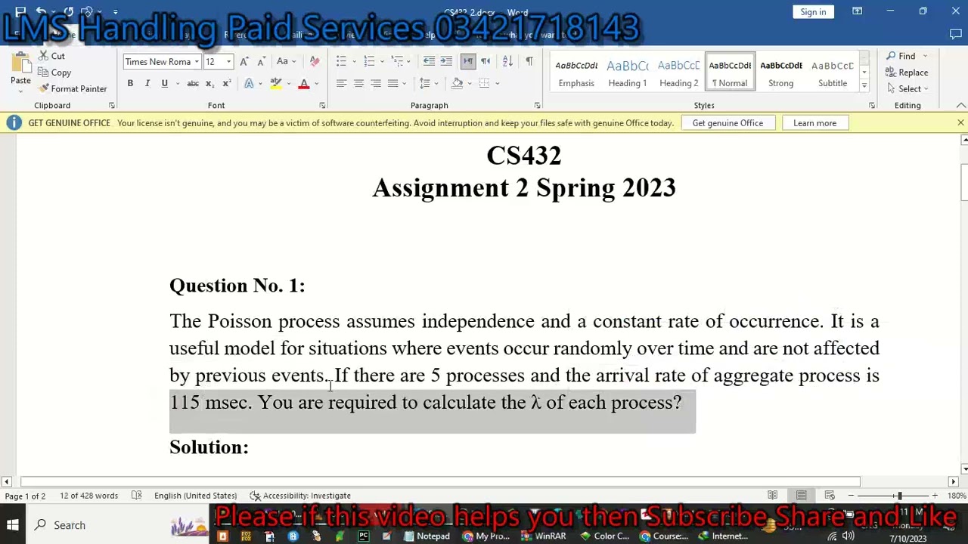The height and width of the screenshot is (544, 968).
Task: Open the Font dialog launcher
Action: pyautogui.click(x=322, y=106)
